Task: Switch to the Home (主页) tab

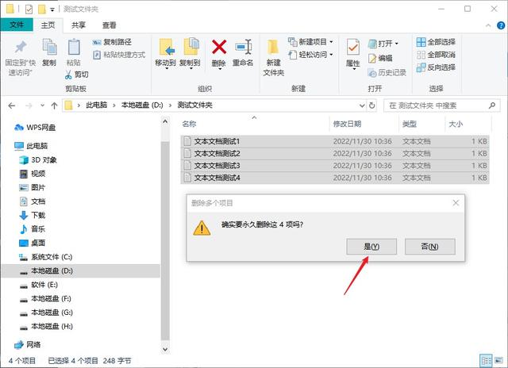Action: pos(48,25)
